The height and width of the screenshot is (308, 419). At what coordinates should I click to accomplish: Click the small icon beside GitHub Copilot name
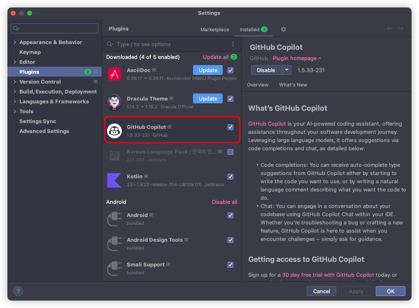[170, 127]
